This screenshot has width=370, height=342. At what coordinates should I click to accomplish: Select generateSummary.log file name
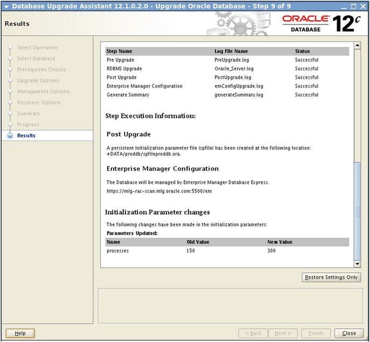click(x=239, y=95)
